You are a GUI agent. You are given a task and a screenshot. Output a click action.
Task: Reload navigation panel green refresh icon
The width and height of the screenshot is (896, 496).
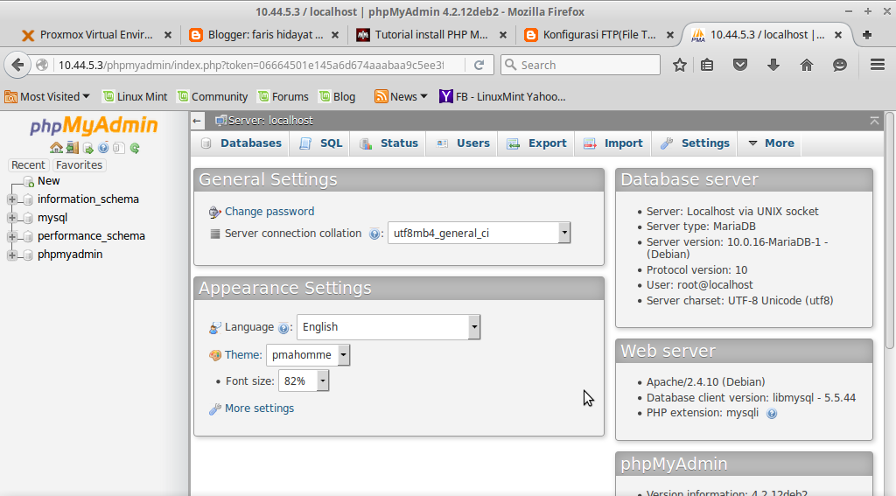click(x=135, y=148)
